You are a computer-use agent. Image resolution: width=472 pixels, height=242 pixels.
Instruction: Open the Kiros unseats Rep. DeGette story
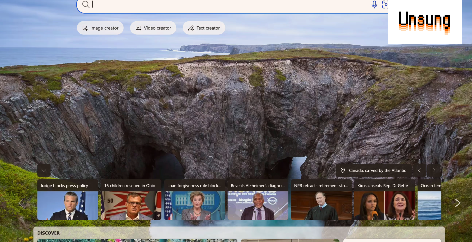[385, 200]
